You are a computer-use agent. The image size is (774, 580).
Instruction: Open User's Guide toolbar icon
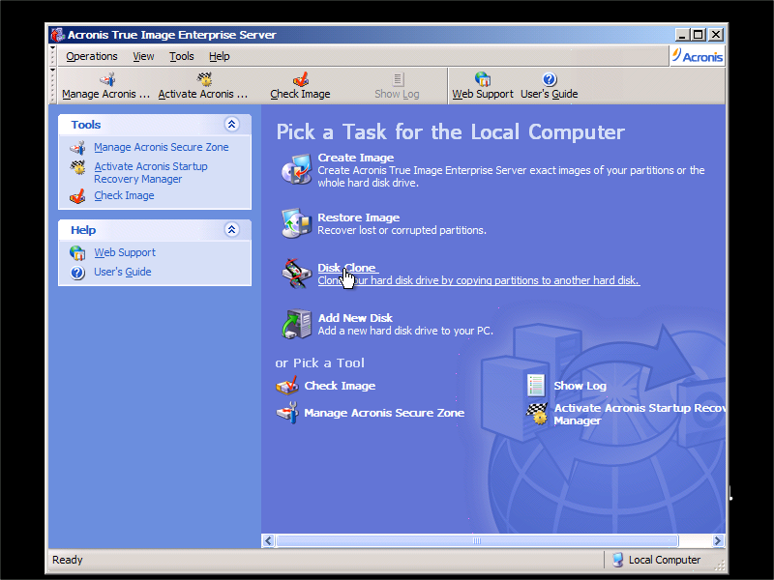point(549,79)
